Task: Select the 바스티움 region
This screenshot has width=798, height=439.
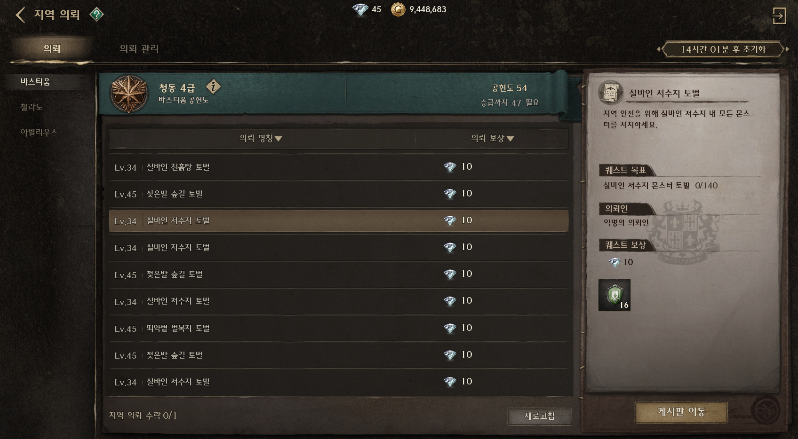Action: tap(35, 82)
